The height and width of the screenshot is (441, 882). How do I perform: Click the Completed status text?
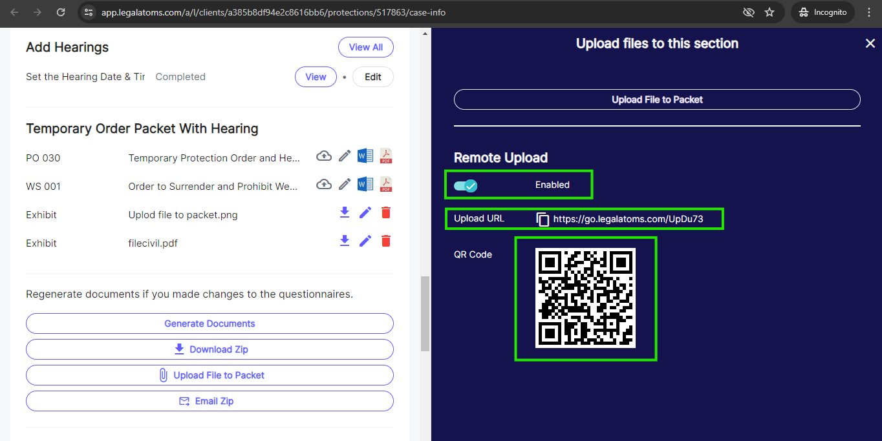click(180, 77)
